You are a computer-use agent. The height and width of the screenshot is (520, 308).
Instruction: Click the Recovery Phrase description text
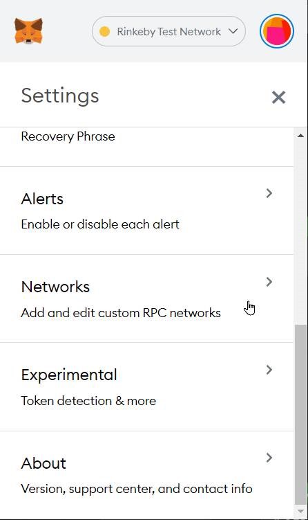coord(68,136)
